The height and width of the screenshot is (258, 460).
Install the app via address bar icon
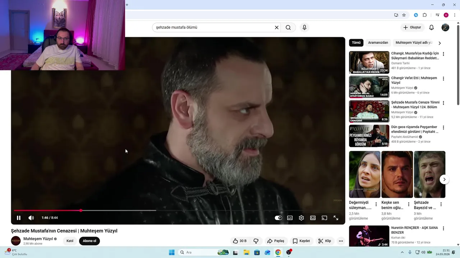[396, 15]
